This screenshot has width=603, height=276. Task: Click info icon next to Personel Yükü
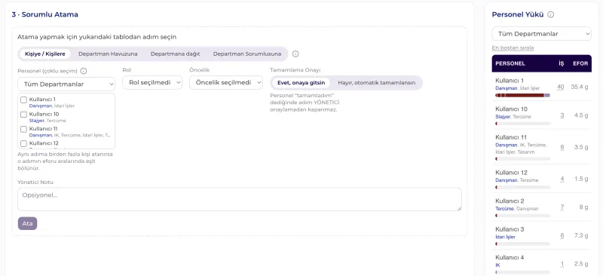(x=551, y=14)
